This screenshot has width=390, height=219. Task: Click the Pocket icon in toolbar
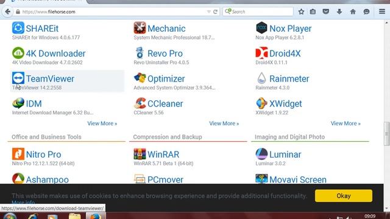[326, 12]
